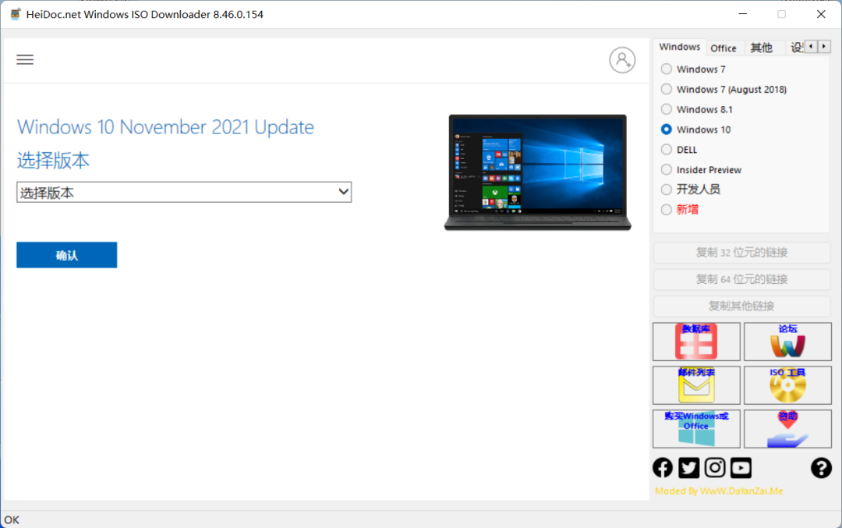Screen dimensions: 842x528
Task: Click the help question mark icon
Action: pyautogui.click(x=821, y=468)
